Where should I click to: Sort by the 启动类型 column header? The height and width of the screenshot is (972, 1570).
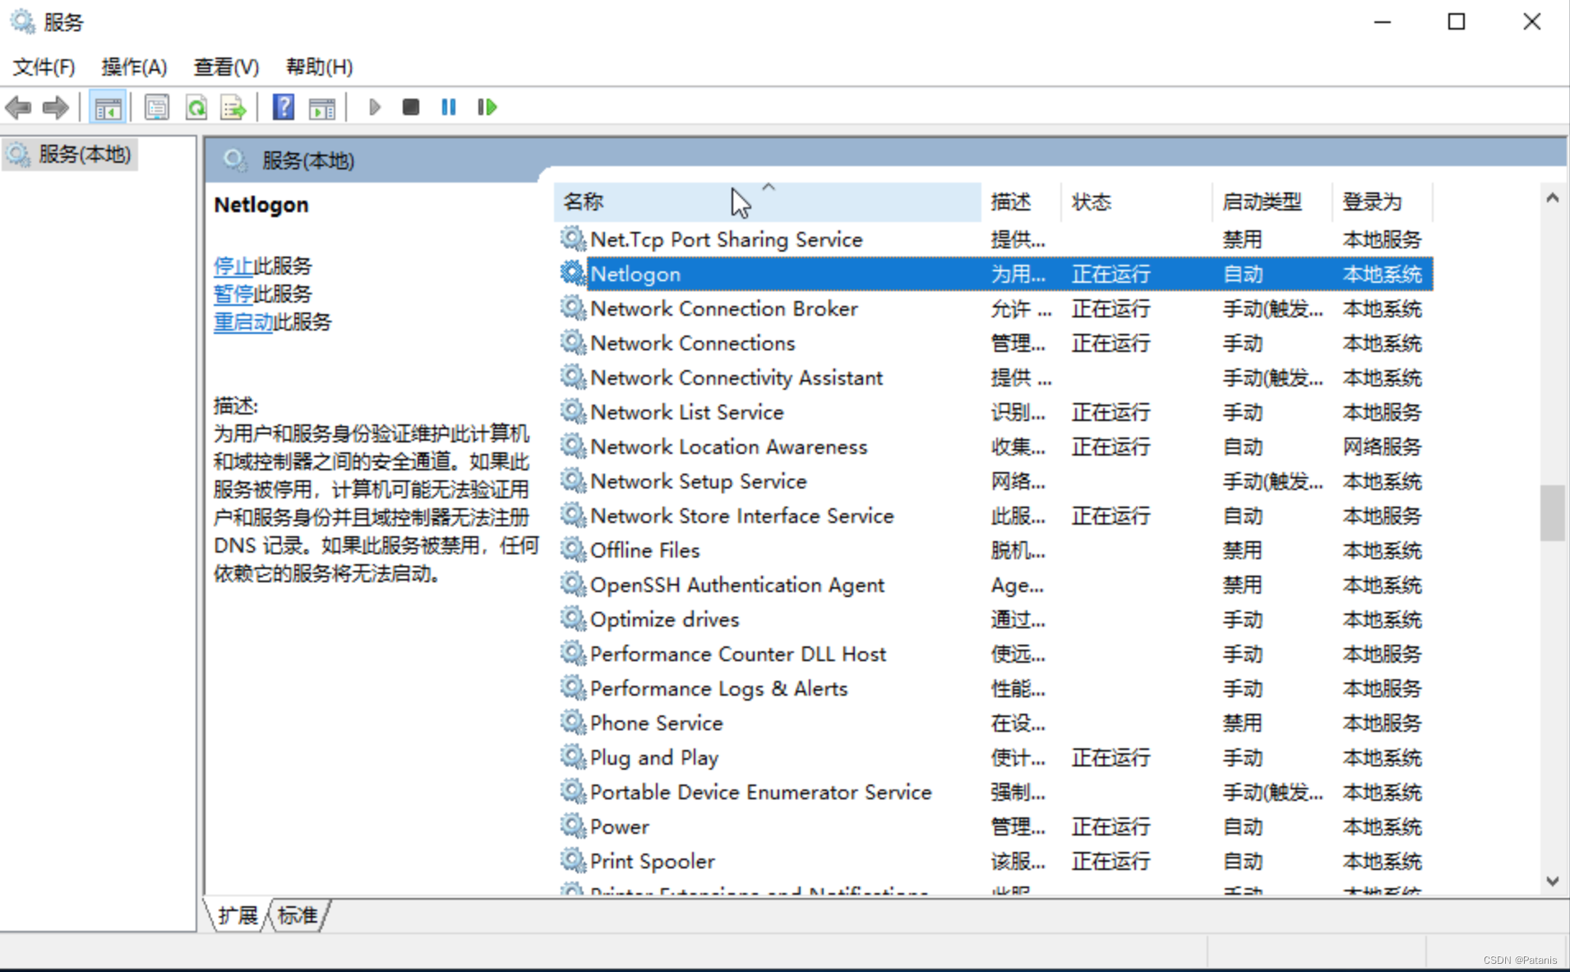tap(1272, 201)
